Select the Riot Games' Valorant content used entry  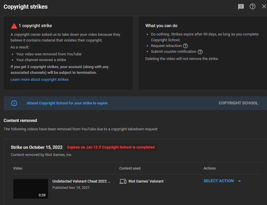tap(146, 181)
